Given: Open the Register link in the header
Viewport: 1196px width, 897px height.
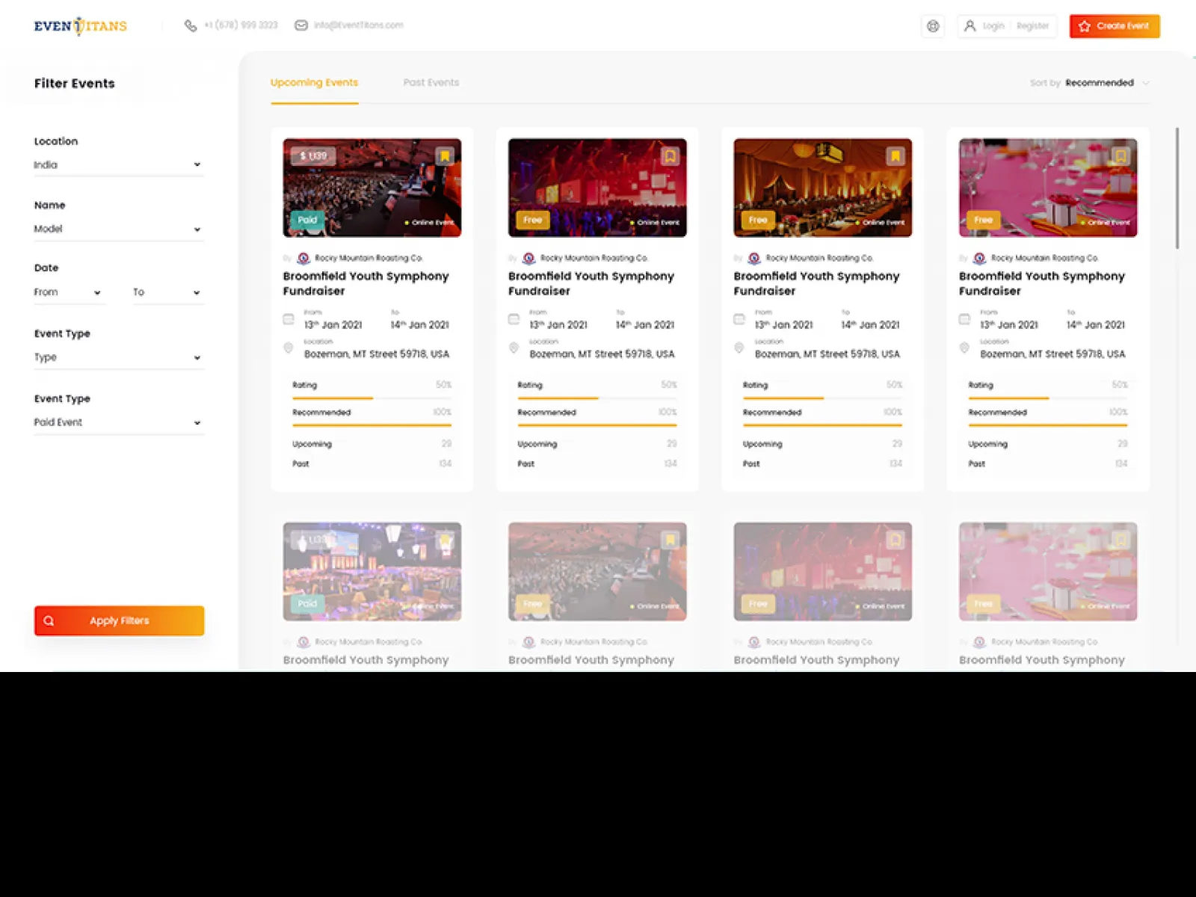Looking at the screenshot, I should coord(1032,25).
